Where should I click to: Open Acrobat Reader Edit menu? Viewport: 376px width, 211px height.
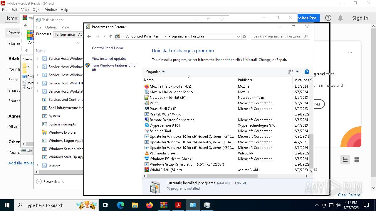click(x=14, y=10)
